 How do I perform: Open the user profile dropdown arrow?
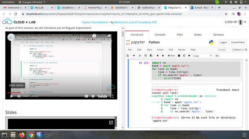pyautogui.click(x=245, y=22)
